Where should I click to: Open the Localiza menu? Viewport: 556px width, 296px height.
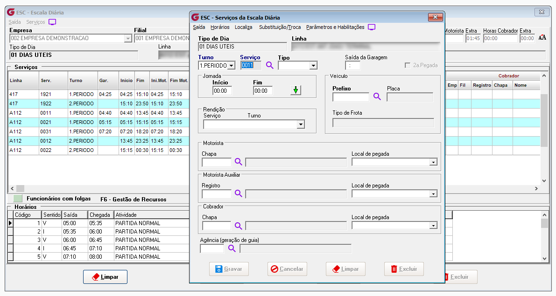[244, 27]
